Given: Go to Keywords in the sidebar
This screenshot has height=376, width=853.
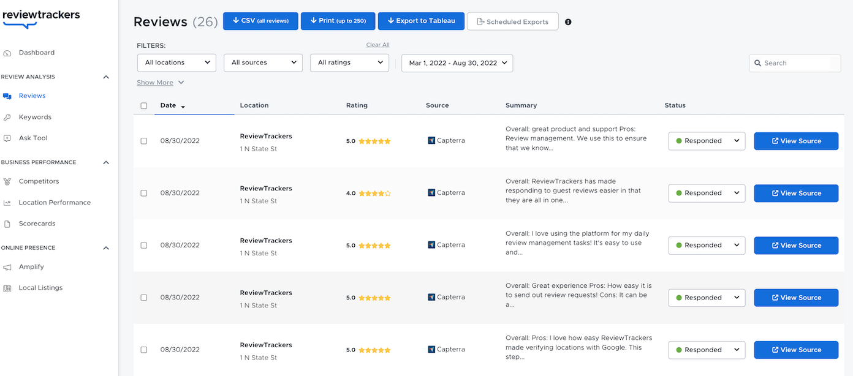Looking at the screenshot, I should point(35,117).
